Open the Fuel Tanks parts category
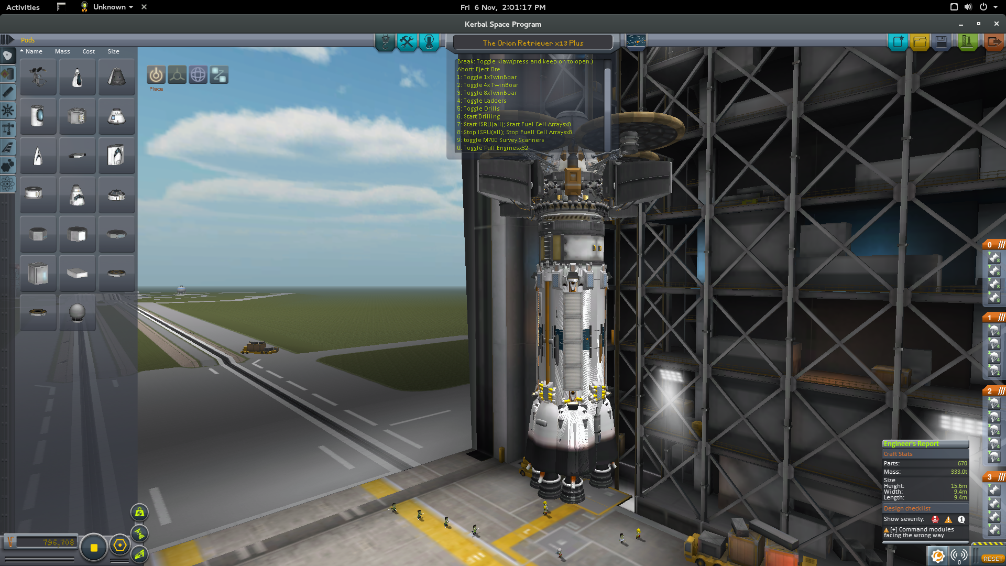 point(7,73)
